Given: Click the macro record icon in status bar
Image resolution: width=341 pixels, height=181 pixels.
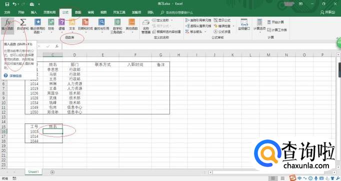Looking at the screenshot, I should (14, 178).
